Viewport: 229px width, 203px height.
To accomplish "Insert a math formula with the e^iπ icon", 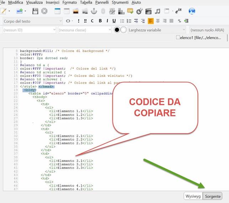I will pyautogui.click(x=178, y=11).
